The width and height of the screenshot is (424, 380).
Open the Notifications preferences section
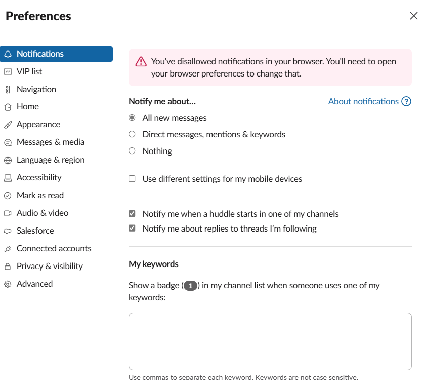[x=56, y=54]
